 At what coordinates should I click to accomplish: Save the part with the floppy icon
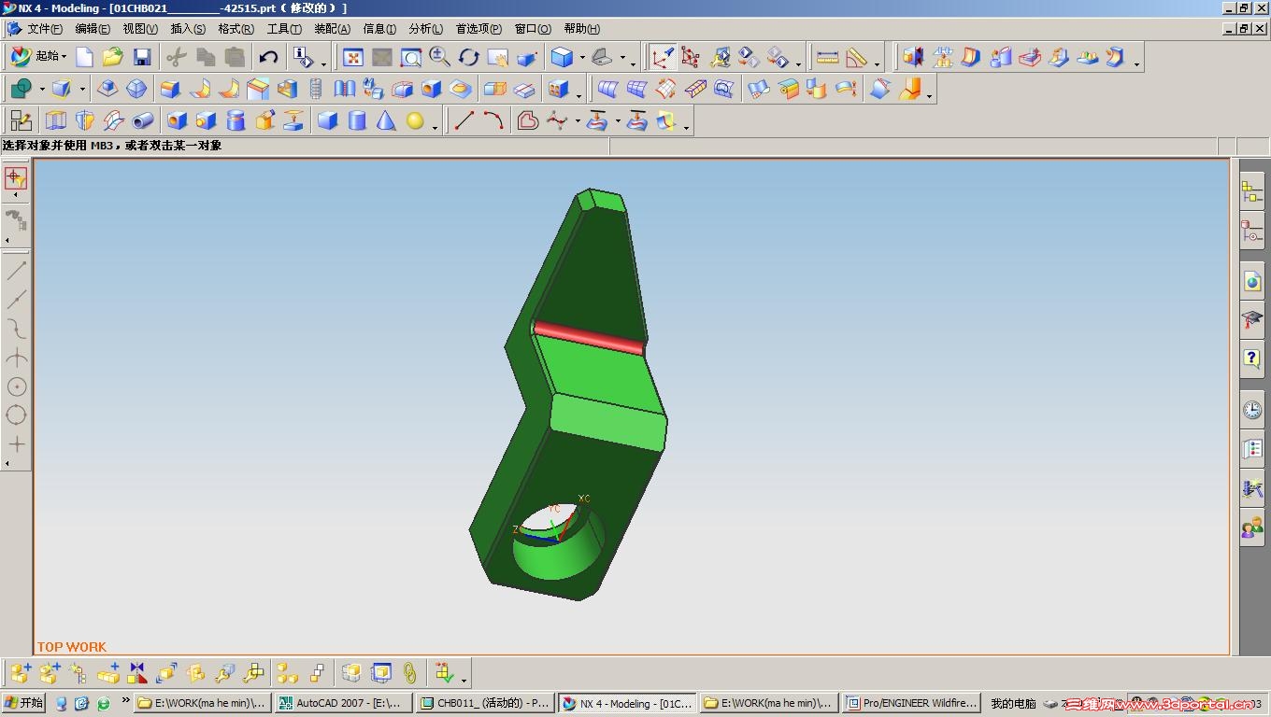pos(142,58)
